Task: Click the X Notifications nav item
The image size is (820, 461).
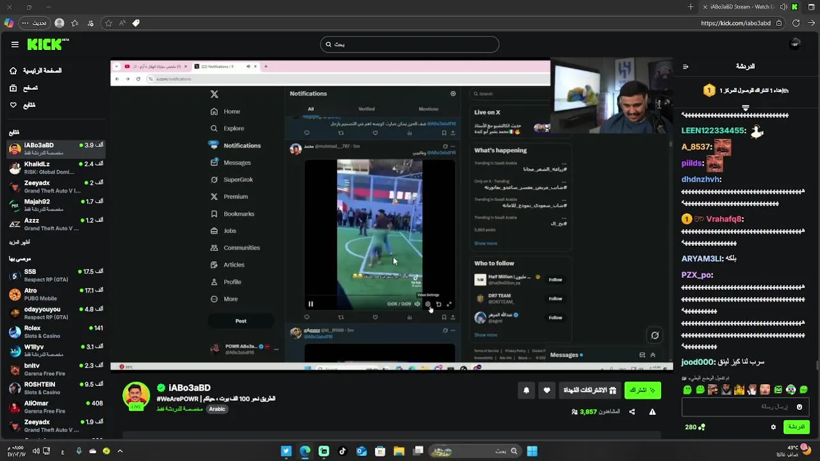Action: tap(236, 145)
